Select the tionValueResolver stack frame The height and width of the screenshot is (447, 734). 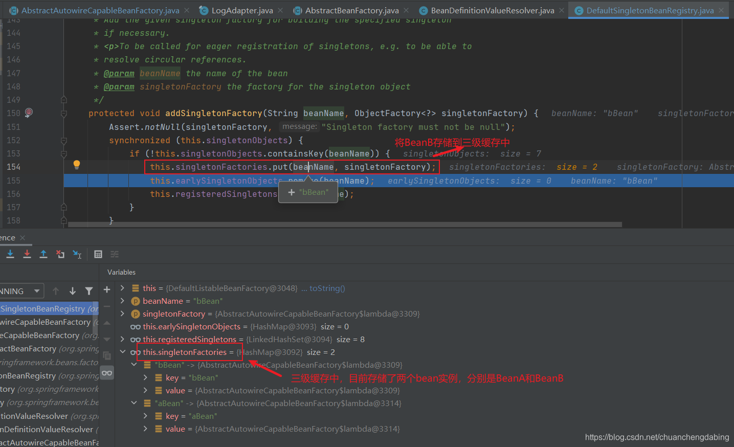[49, 416]
